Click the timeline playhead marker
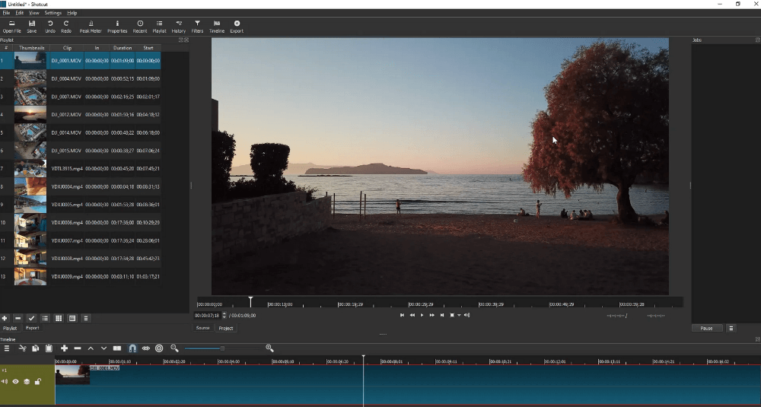 (363, 357)
